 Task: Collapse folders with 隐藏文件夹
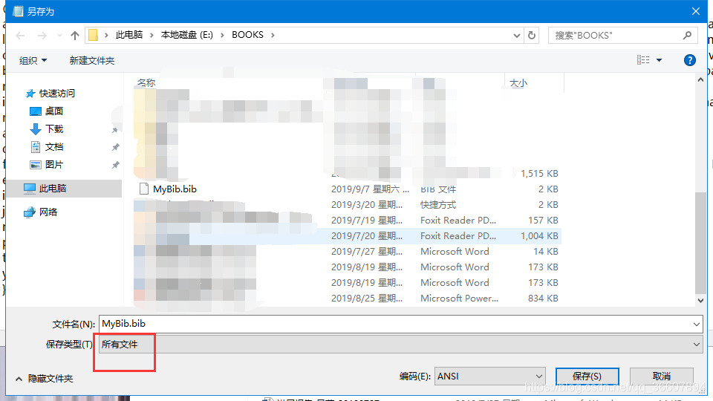coord(45,378)
